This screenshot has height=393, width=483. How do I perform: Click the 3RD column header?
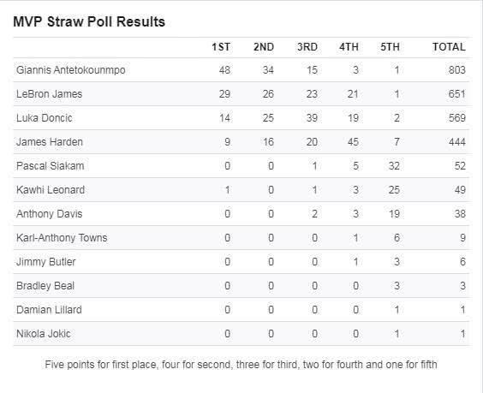coord(307,47)
